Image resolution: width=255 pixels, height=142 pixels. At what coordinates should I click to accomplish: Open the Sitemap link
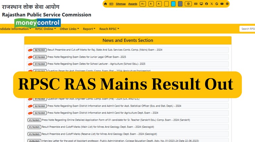tap(121, 4)
